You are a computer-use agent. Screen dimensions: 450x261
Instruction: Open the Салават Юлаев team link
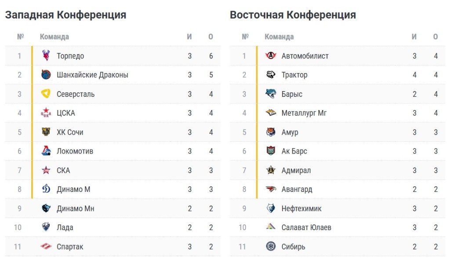click(x=306, y=228)
